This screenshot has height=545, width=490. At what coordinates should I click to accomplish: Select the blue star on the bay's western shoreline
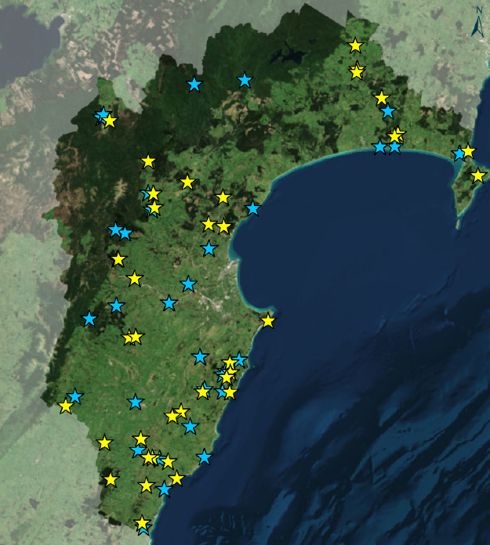[x=253, y=208]
